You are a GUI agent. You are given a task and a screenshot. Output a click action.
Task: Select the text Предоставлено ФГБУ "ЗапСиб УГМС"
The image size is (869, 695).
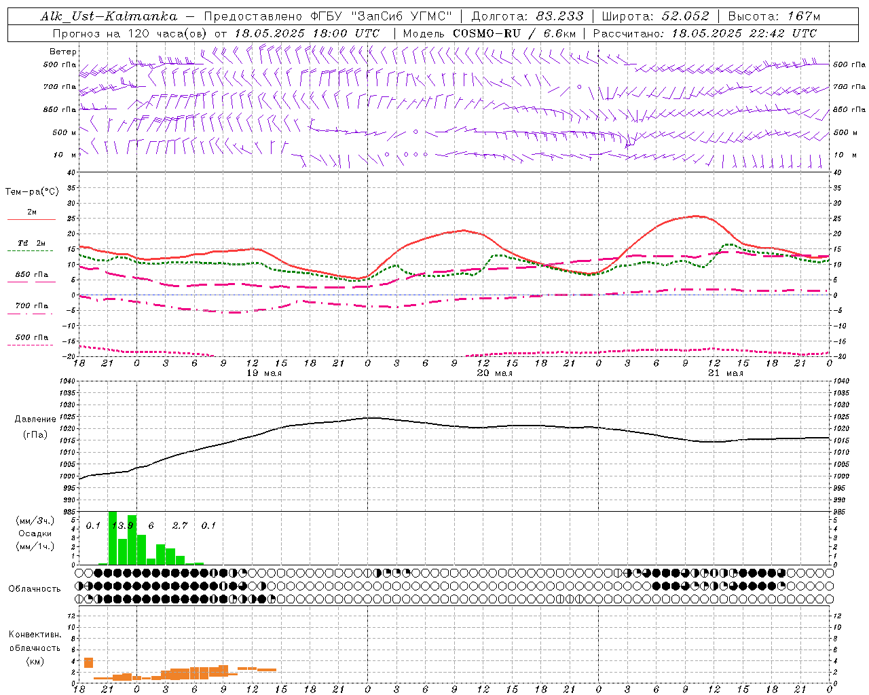(328, 16)
